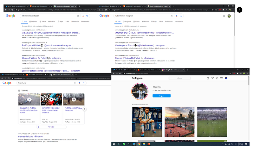Click 'Ver todos' under Videos
The width and height of the screenshot is (260, 146).
(x=51, y=127)
